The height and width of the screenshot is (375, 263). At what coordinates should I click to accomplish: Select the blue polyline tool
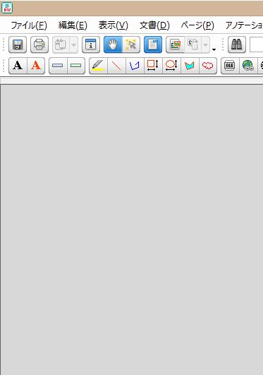(x=135, y=65)
